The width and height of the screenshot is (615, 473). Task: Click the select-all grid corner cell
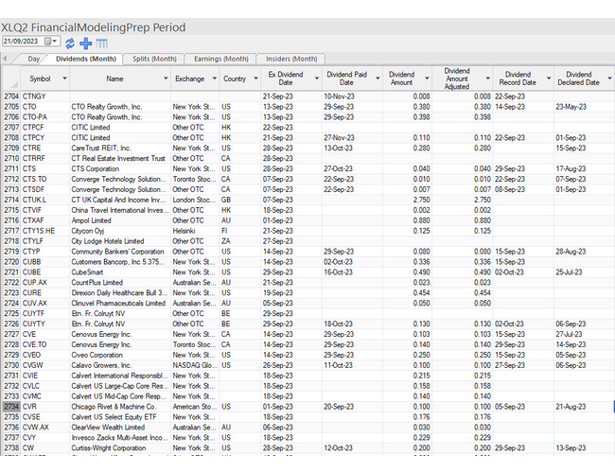click(10, 79)
